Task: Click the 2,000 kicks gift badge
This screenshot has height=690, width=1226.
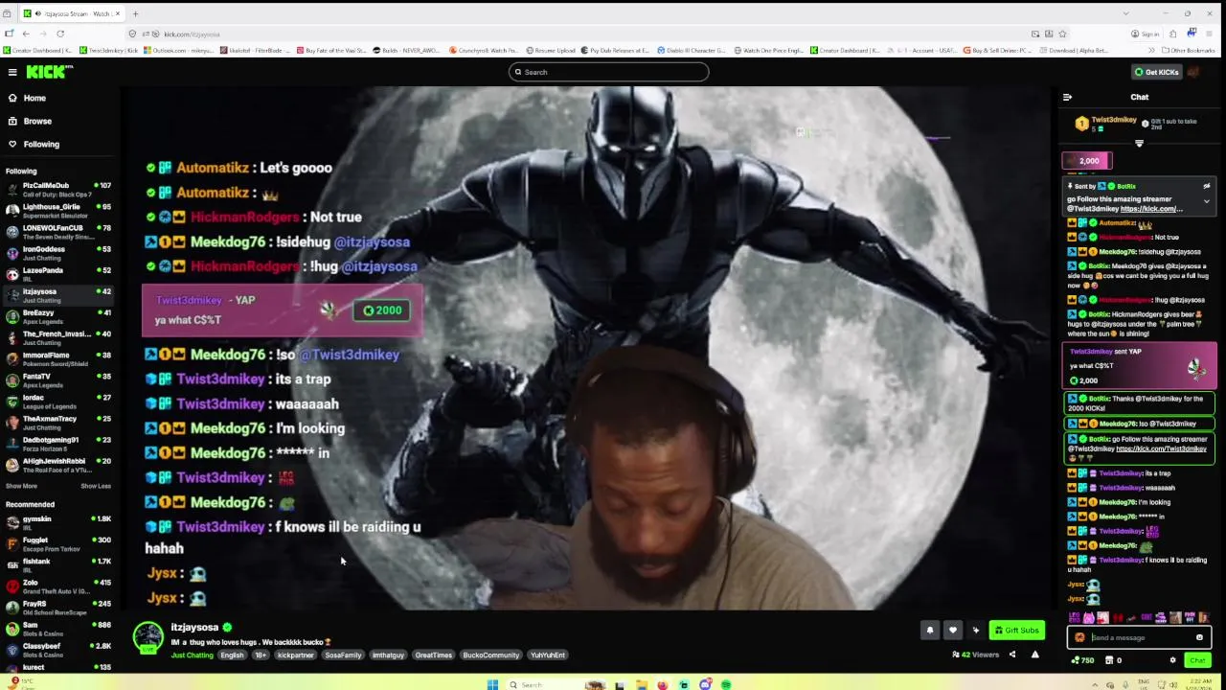Action: pos(1086,161)
